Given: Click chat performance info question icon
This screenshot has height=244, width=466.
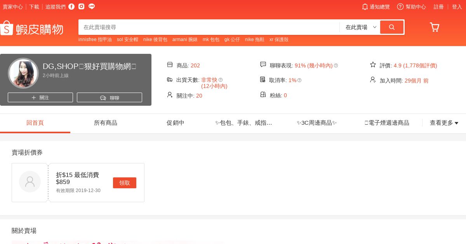Looking at the screenshot, I should (x=336, y=65).
